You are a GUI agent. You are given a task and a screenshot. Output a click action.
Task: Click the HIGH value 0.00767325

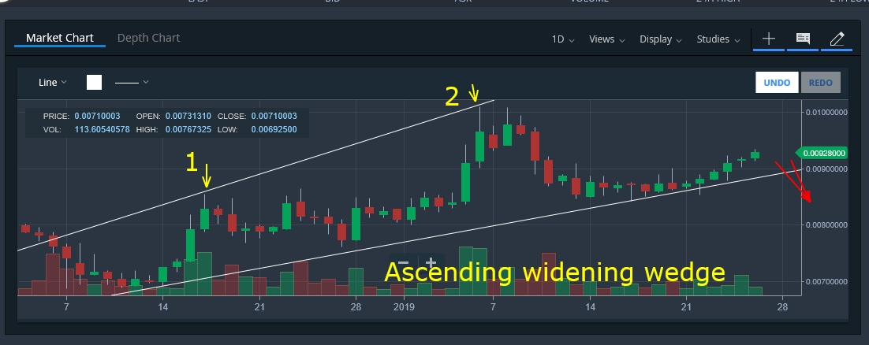(188, 130)
